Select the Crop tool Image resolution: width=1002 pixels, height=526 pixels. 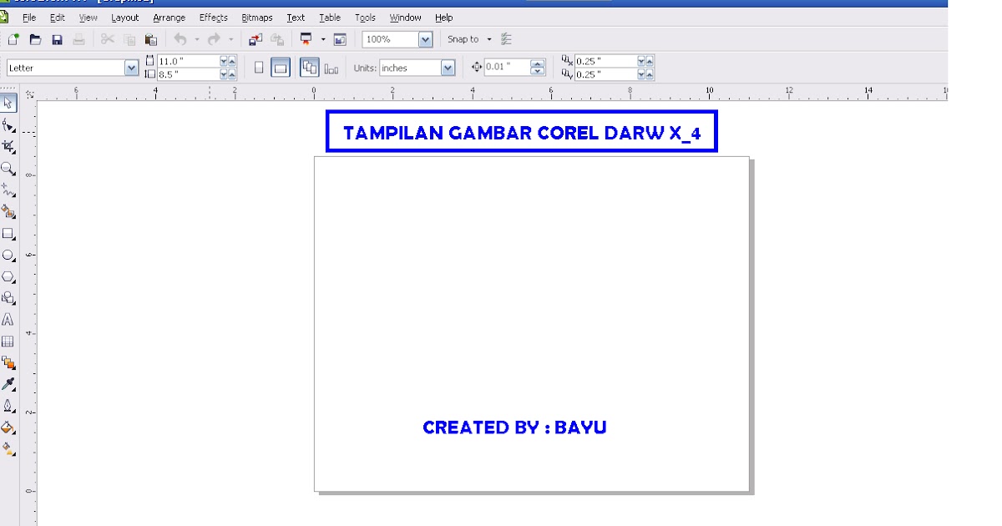click(x=8, y=147)
